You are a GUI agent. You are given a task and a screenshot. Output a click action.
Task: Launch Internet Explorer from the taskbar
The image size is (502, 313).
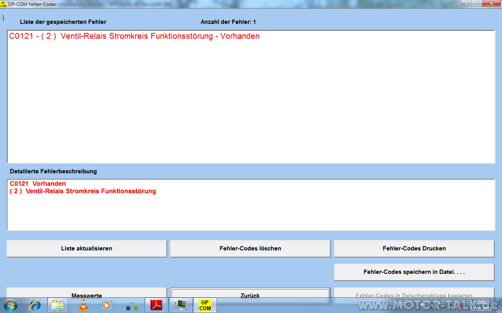[35, 305]
